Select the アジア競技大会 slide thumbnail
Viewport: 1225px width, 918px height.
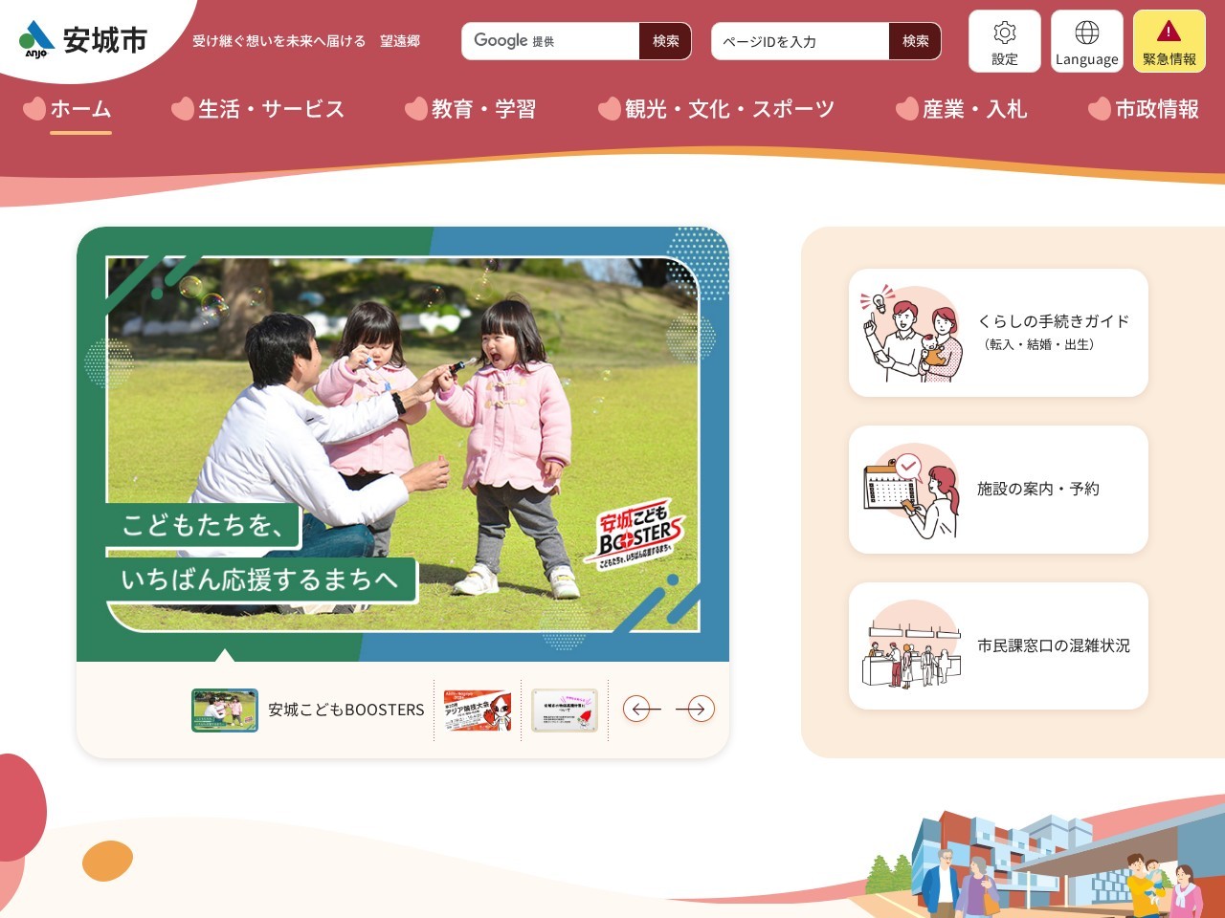pyautogui.click(x=478, y=710)
